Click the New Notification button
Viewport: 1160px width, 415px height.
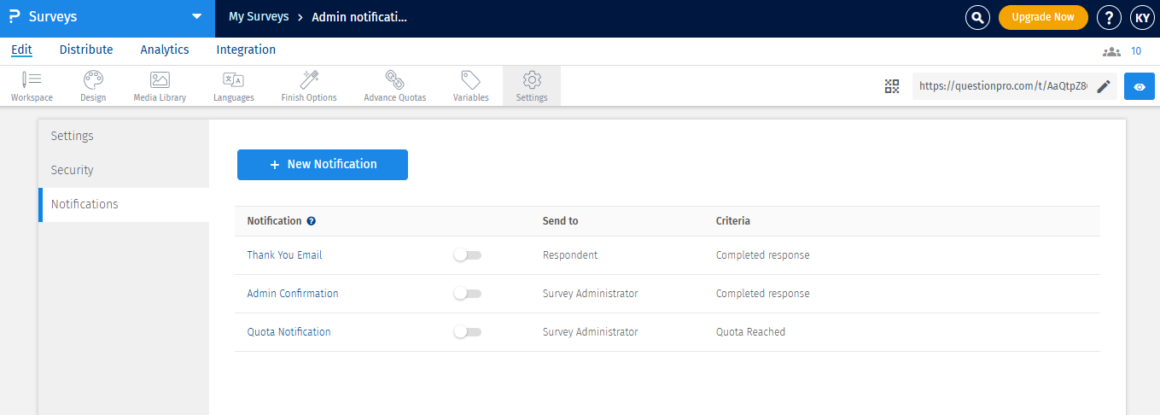(x=323, y=165)
